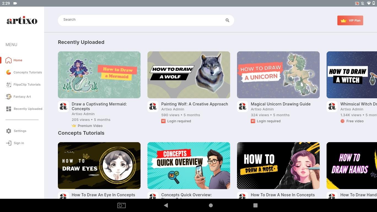Open the FlipaClip Tutorials category
Screen dimensions: 377x212
click(27, 84)
